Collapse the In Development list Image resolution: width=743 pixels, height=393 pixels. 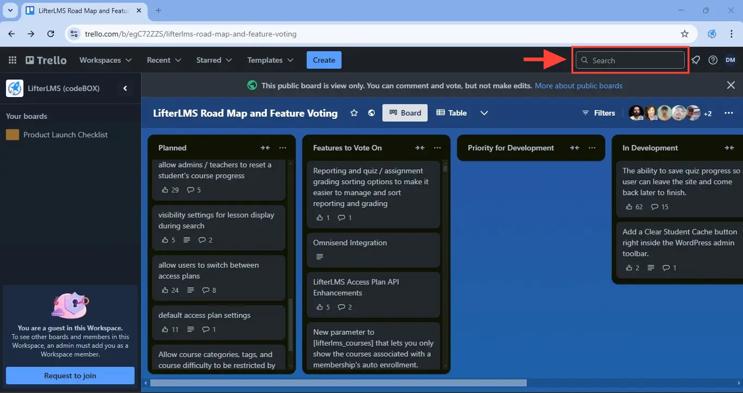click(x=729, y=148)
